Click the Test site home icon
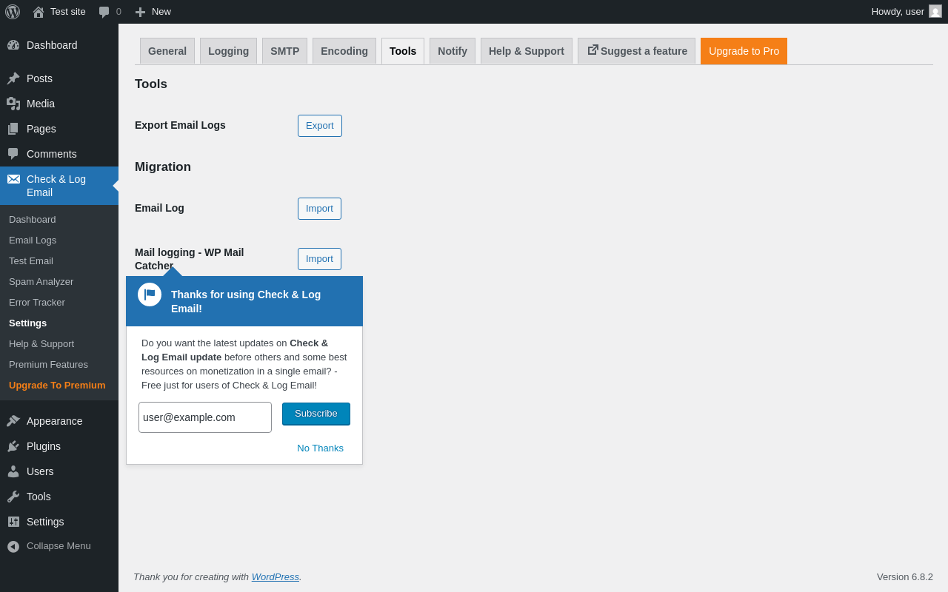948x592 pixels. point(39,12)
